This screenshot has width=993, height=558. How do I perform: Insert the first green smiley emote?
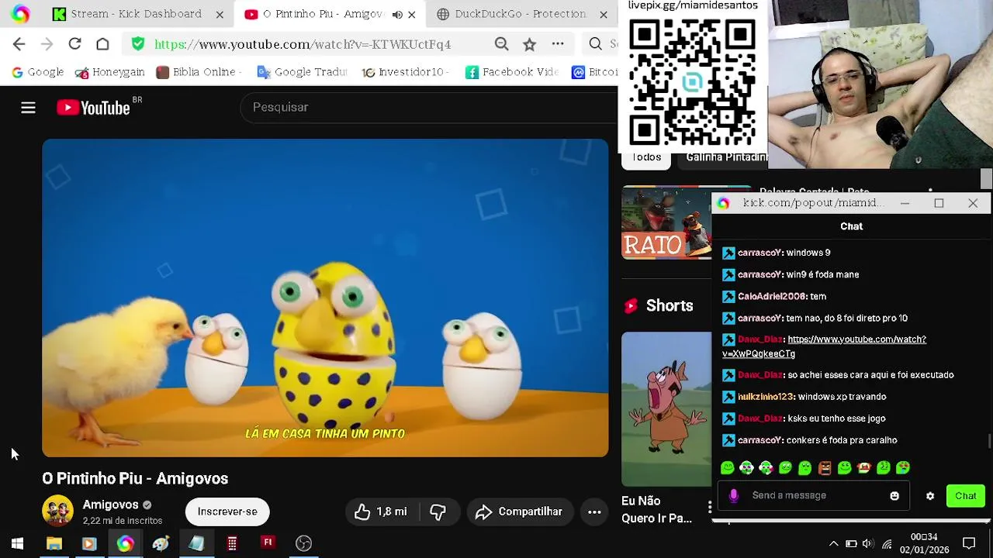pyautogui.click(x=727, y=467)
